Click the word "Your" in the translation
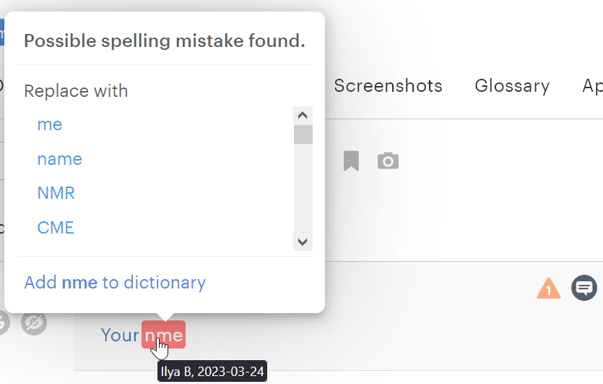The height and width of the screenshot is (384, 603). (119, 335)
